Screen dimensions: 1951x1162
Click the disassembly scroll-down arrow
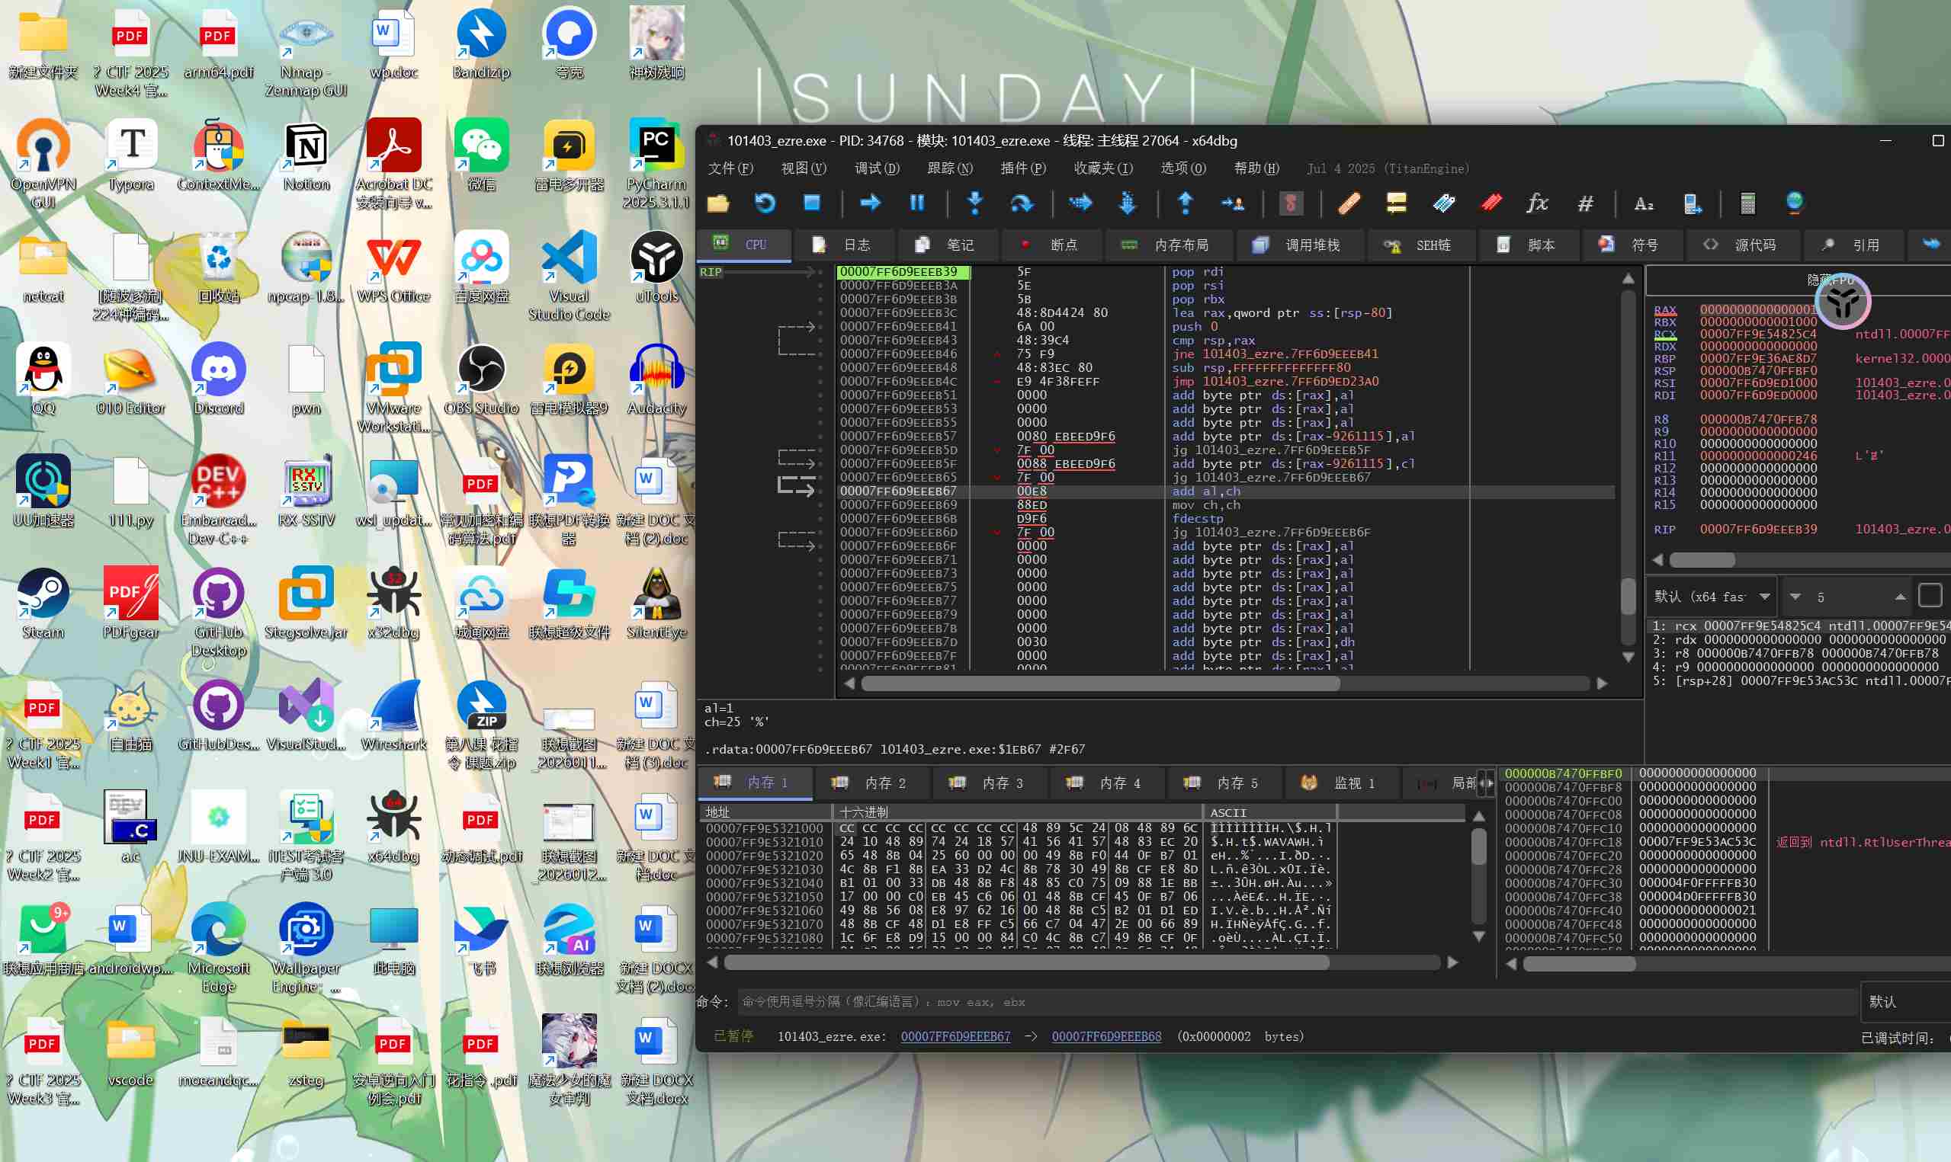click(1628, 658)
